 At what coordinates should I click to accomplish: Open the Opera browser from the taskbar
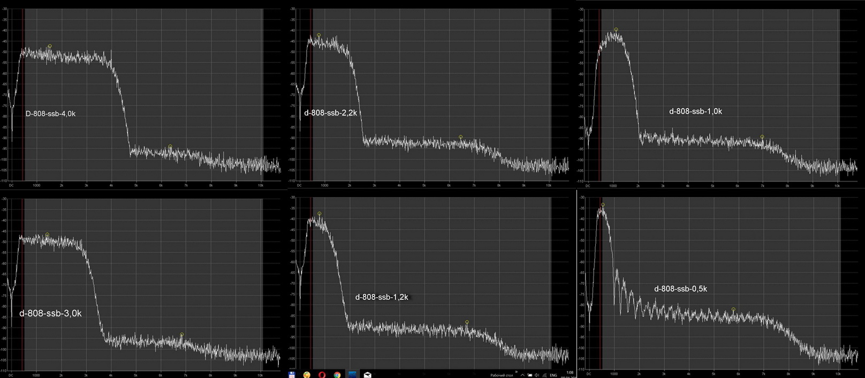(322, 375)
